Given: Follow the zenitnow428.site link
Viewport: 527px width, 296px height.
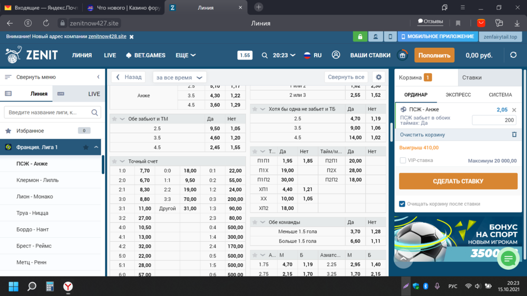Looking at the screenshot, I should point(107,36).
